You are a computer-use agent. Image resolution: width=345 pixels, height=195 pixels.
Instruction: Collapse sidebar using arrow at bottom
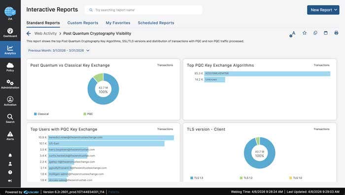10,181
